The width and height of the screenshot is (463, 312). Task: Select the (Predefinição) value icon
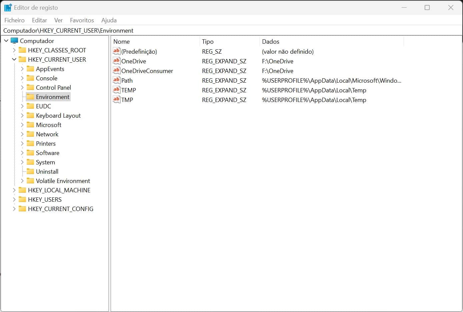click(116, 51)
